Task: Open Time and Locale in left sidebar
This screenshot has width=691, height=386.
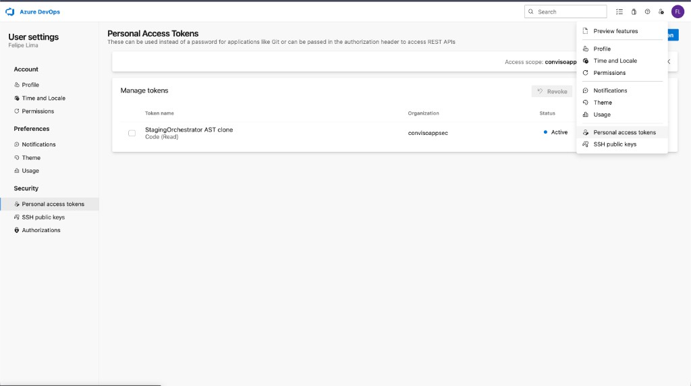Action: pos(49,98)
